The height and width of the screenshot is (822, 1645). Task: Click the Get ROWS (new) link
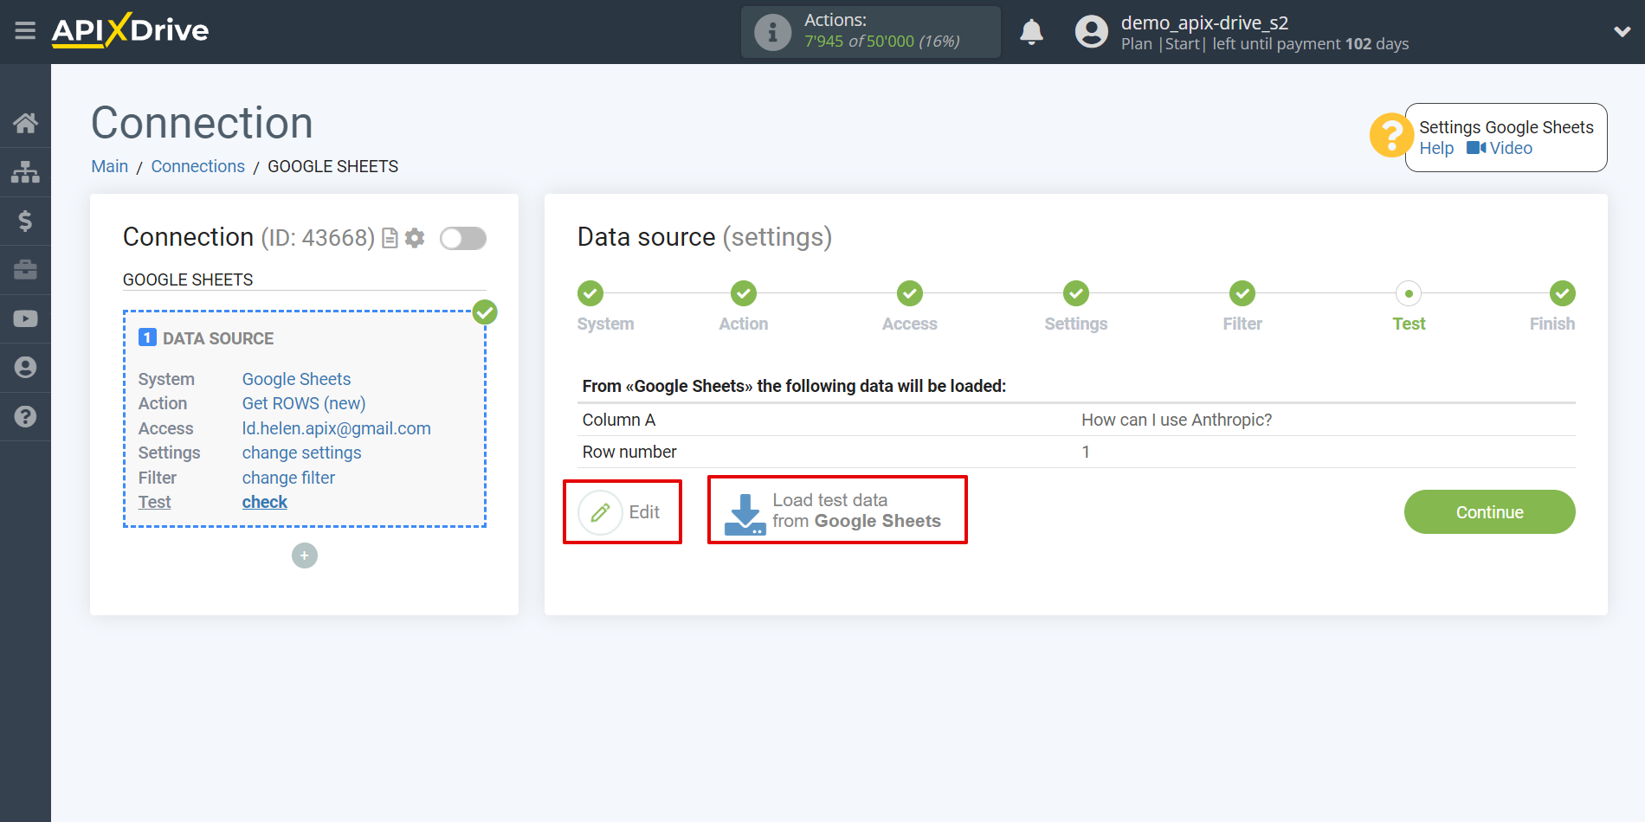[304, 403]
